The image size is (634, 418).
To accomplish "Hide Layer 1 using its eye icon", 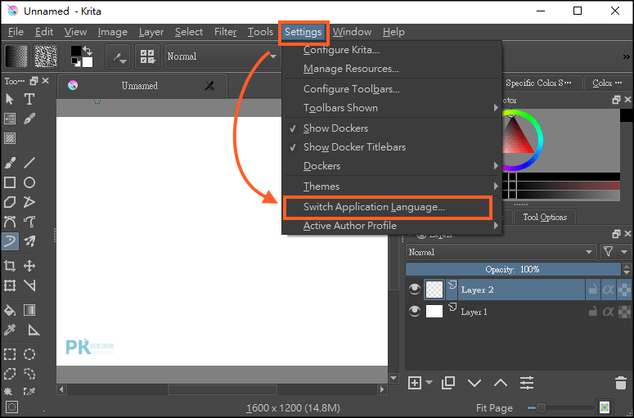I will tap(415, 311).
